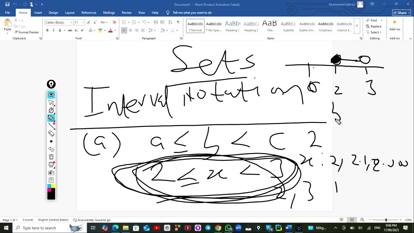This screenshot has height=233, width=414.
Task: Apply the Heading 1 style
Action: (x=232, y=26)
